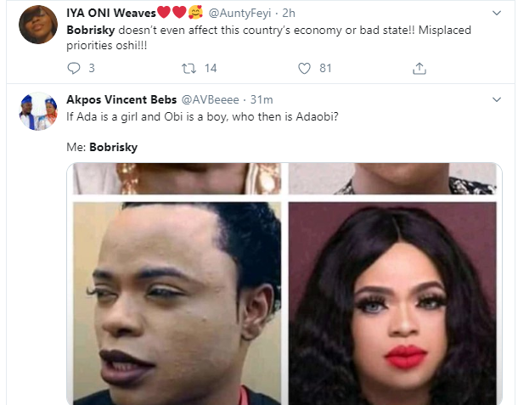The image size is (518, 405).
Task: Expand the first tweet's options chevron
Action: tap(495, 13)
